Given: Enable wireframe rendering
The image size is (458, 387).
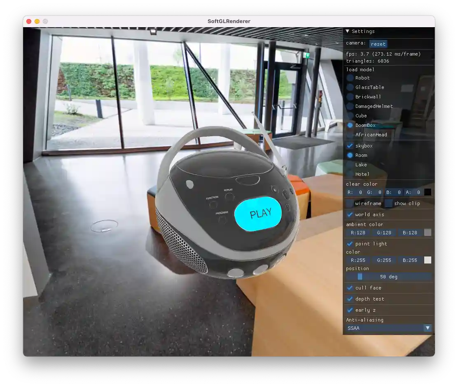Looking at the screenshot, I should point(350,203).
